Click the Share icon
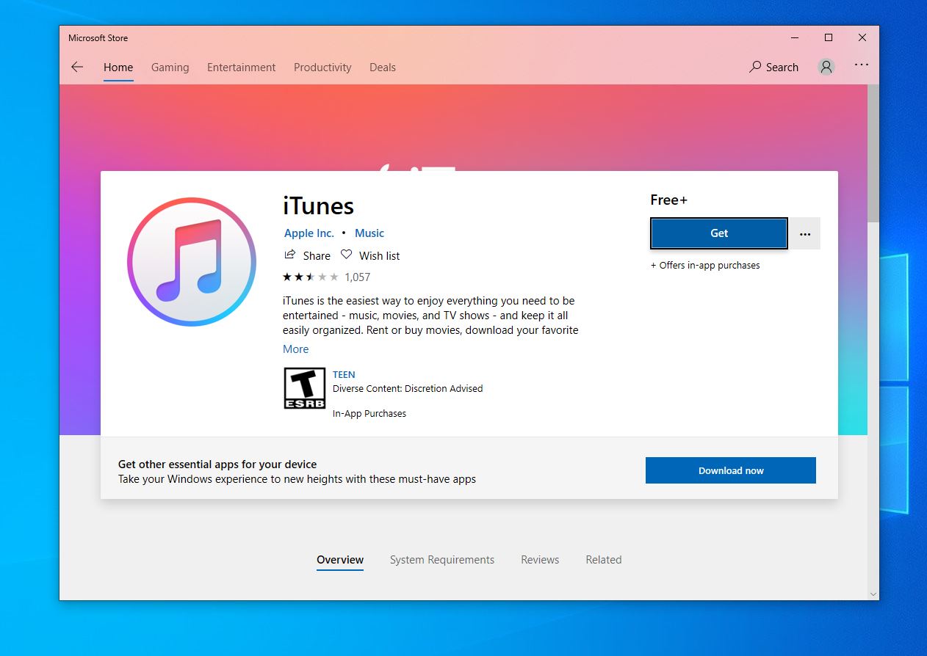This screenshot has height=656, width=927. pyautogui.click(x=290, y=255)
